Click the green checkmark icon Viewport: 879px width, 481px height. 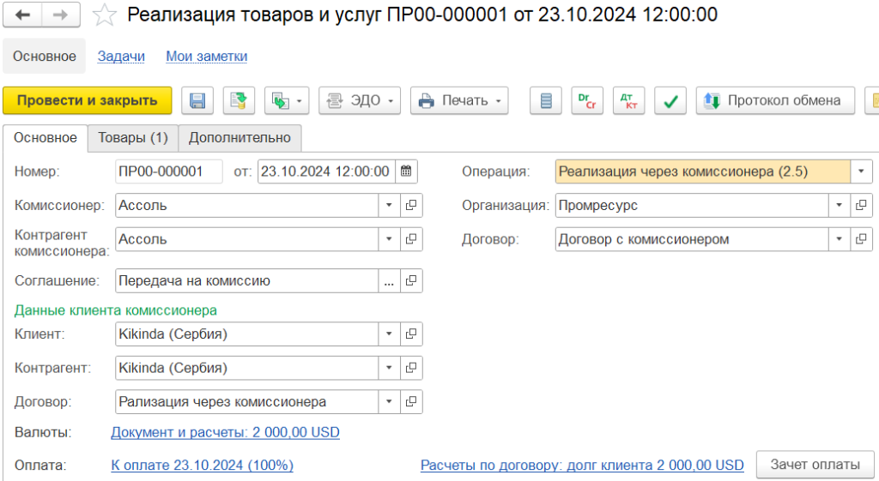point(670,100)
